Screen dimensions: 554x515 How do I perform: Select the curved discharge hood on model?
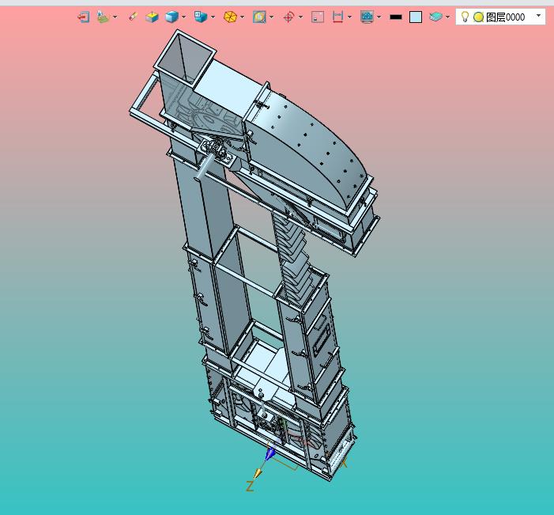coord(307,149)
